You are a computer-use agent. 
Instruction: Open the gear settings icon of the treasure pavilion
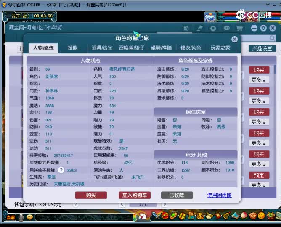(x=263, y=28)
